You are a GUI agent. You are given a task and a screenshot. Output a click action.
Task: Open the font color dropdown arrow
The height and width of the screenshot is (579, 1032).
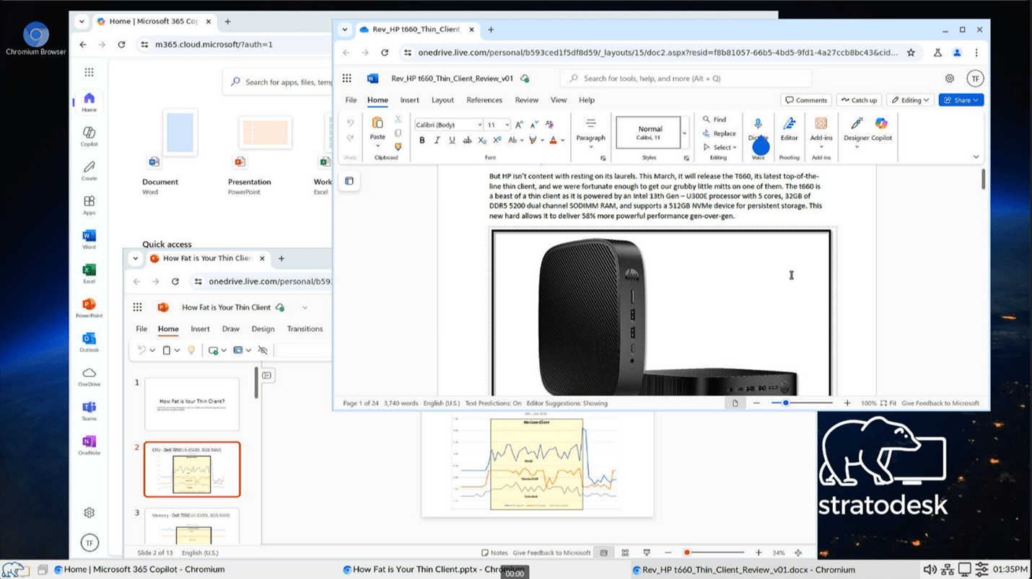pos(562,141)
